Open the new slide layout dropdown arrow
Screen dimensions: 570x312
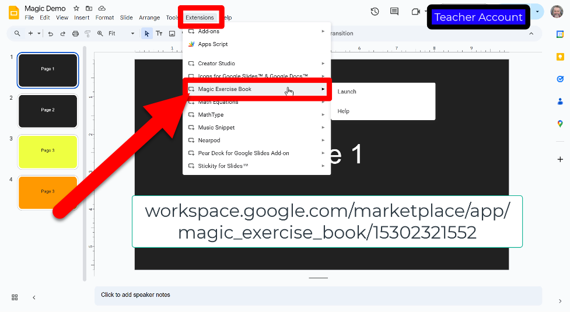click(39, 33)
